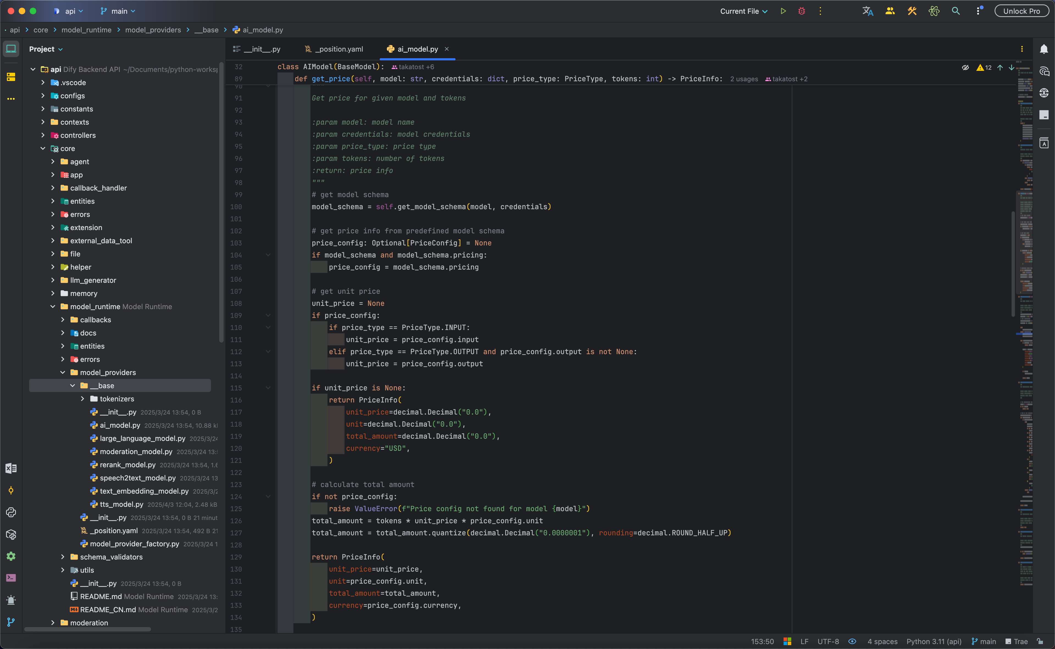Click the Run green play icon
This screenshot has width=1055, height=649.
(x=783, y=11)
